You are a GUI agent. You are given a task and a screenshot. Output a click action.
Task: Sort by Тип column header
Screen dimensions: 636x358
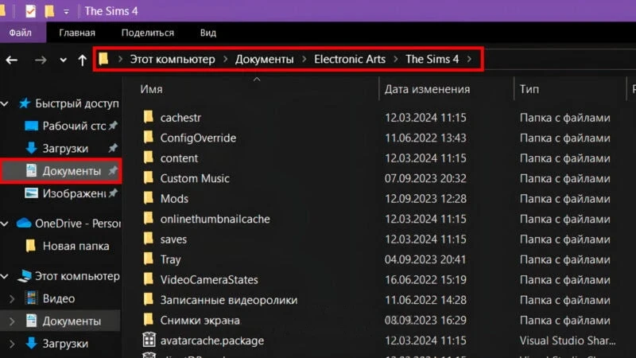click(529, 89)
